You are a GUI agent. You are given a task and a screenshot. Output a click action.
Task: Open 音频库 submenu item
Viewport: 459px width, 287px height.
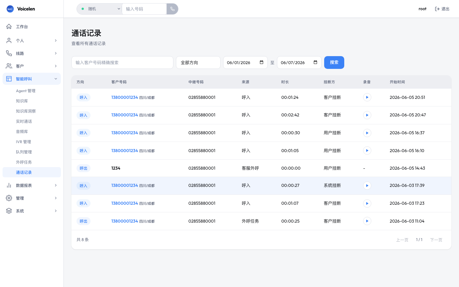32,132
